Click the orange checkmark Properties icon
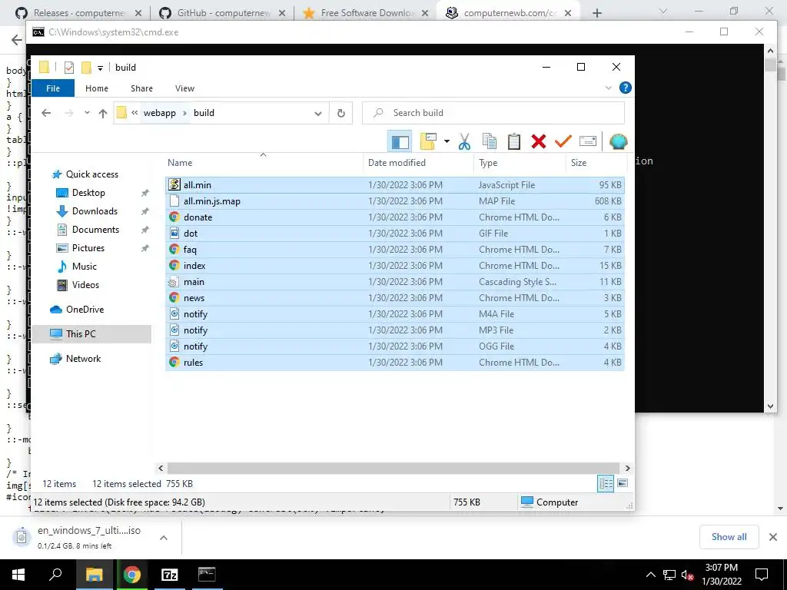Screen dimensions: 787x590 tap(563, 141)
